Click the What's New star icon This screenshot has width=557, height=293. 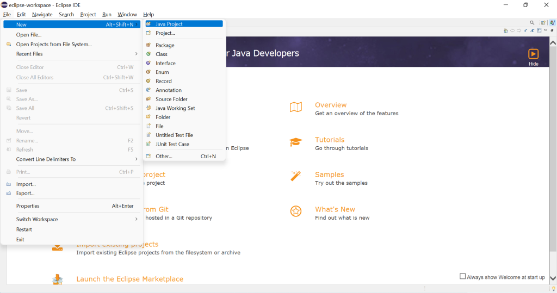coord(295,211)
